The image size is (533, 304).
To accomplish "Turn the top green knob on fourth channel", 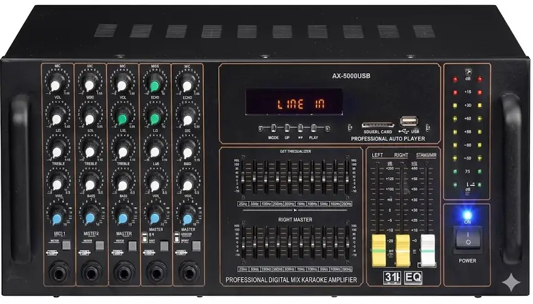I will pos(155,83).
